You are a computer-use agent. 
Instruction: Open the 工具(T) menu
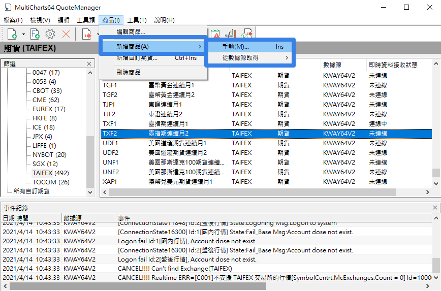(x=137, y=20)
